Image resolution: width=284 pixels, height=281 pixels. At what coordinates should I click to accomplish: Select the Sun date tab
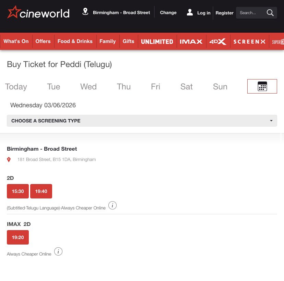coord(220,87)
